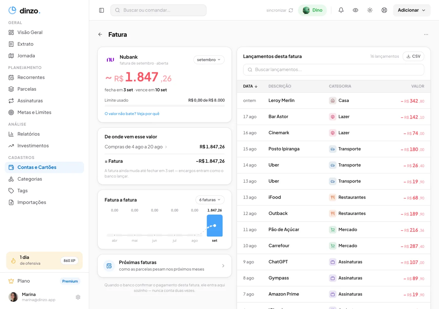Image resolution: width=439 pixels, height=309 pixels.
Task: Click the sync refresh icon
Action: pos(291,10)
